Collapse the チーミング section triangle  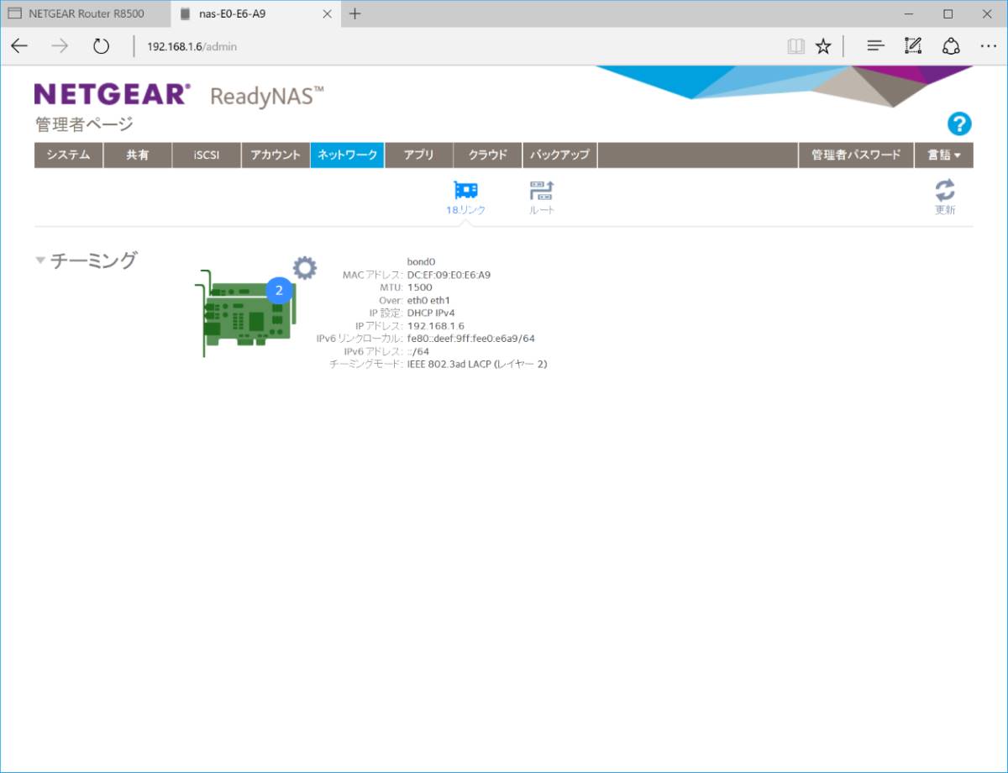click(40, 260)
